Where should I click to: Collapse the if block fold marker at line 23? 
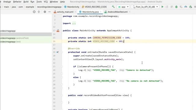click(x=62, y=67)
